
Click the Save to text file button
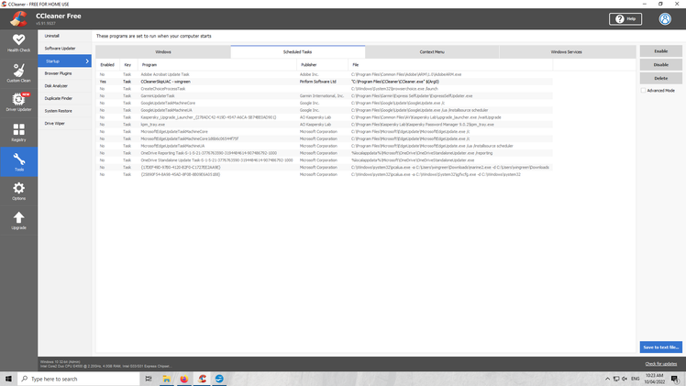click(x=660, y=347)
